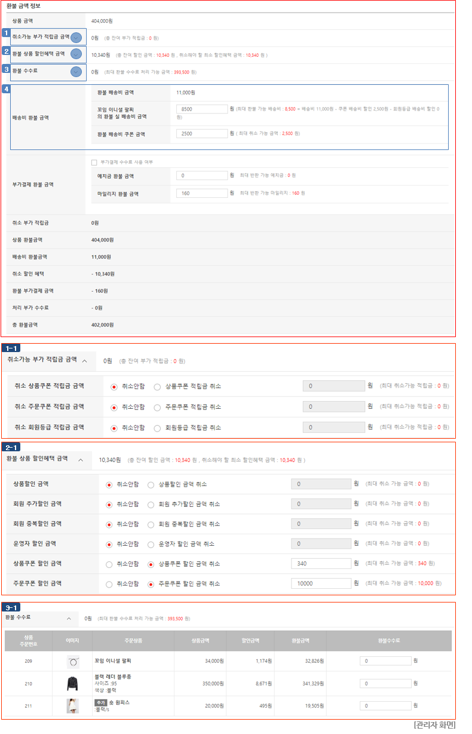Screen dimensions: 472x734
Task: Choose 상품쿠폰 적립금 취소 radio option
Action: [157, 387]
